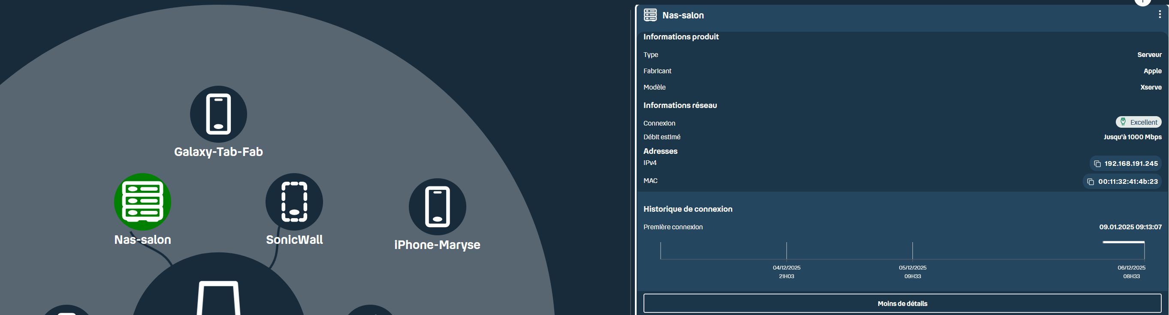Click the Excellent connection badge

pos(1139,122)
